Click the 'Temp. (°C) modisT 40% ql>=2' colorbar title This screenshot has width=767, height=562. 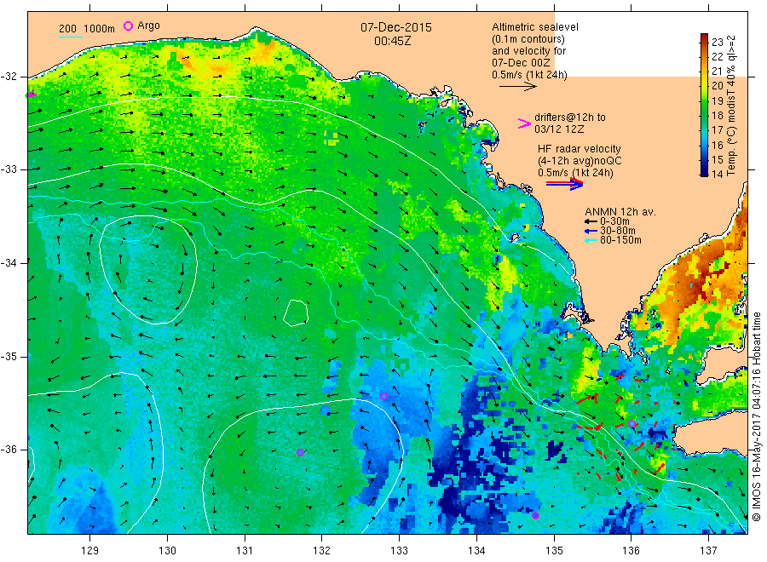click(731, 105)
